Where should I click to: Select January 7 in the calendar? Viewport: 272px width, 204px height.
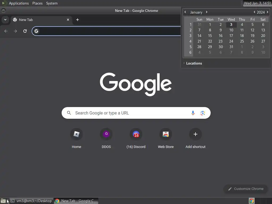click(199, 30)
